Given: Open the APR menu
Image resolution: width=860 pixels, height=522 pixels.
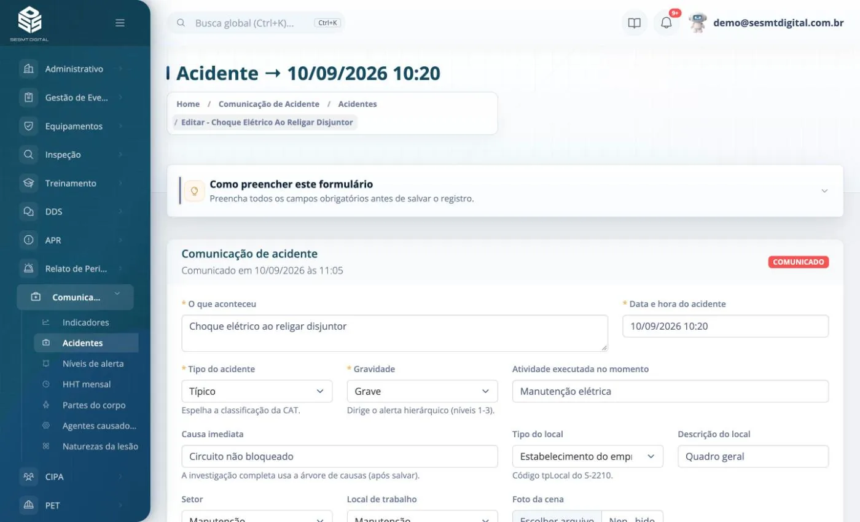Looking at the screenshot, I should [75, 240].
